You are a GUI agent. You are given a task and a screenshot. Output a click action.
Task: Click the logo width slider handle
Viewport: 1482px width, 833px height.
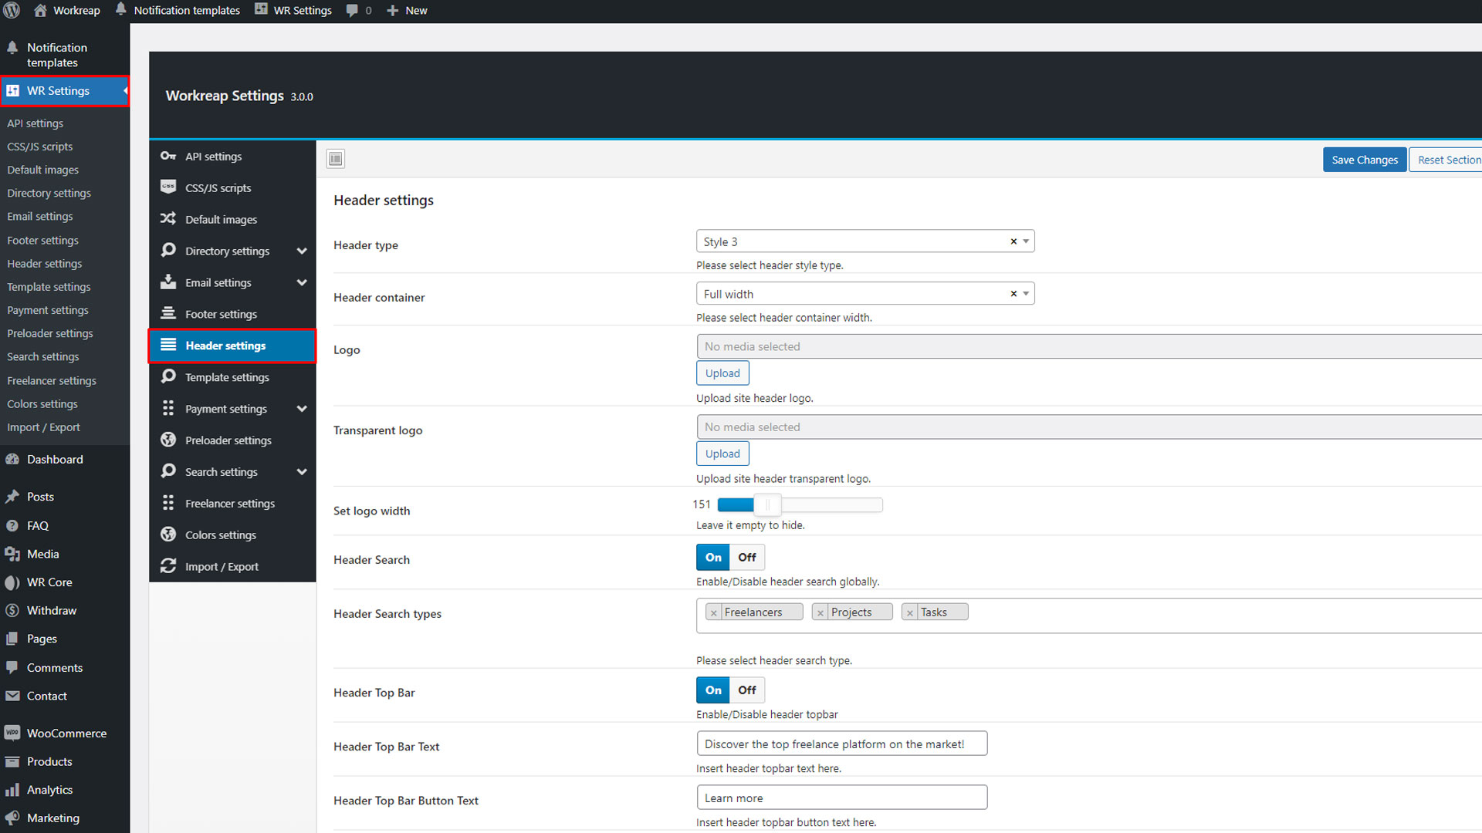(767, 504)
